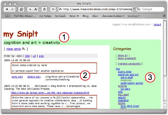Image resolution: width=168 pixels, height=115 pixels.
Task: Click the scrollbar down arrow
Action: pos(165,107)
